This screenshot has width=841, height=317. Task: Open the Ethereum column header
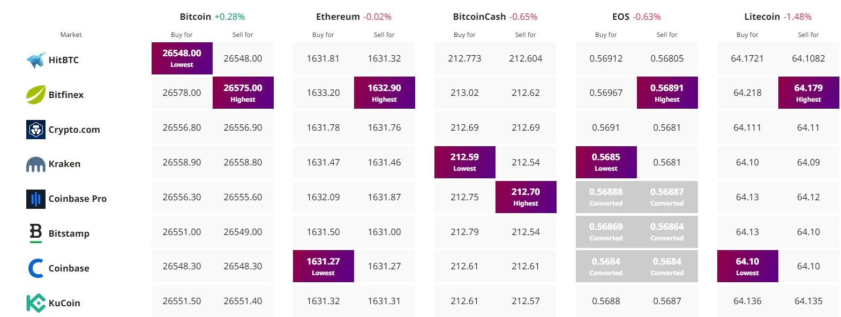(x=338, y=17)
